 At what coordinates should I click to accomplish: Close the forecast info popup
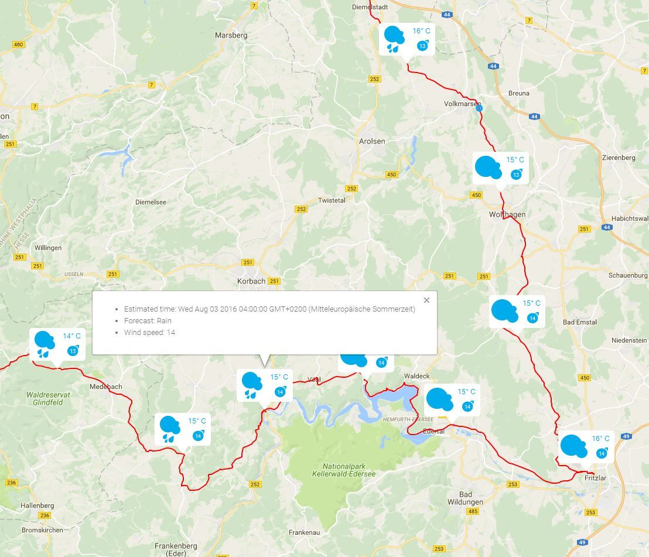pos(427,300)
